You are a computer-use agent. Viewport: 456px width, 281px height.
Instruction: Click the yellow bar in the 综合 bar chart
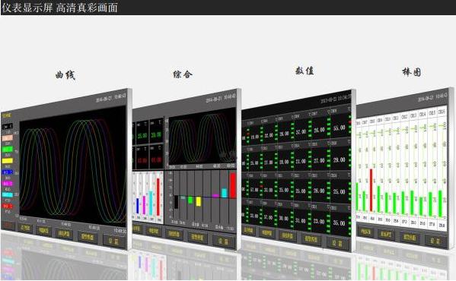coord(199,201)
